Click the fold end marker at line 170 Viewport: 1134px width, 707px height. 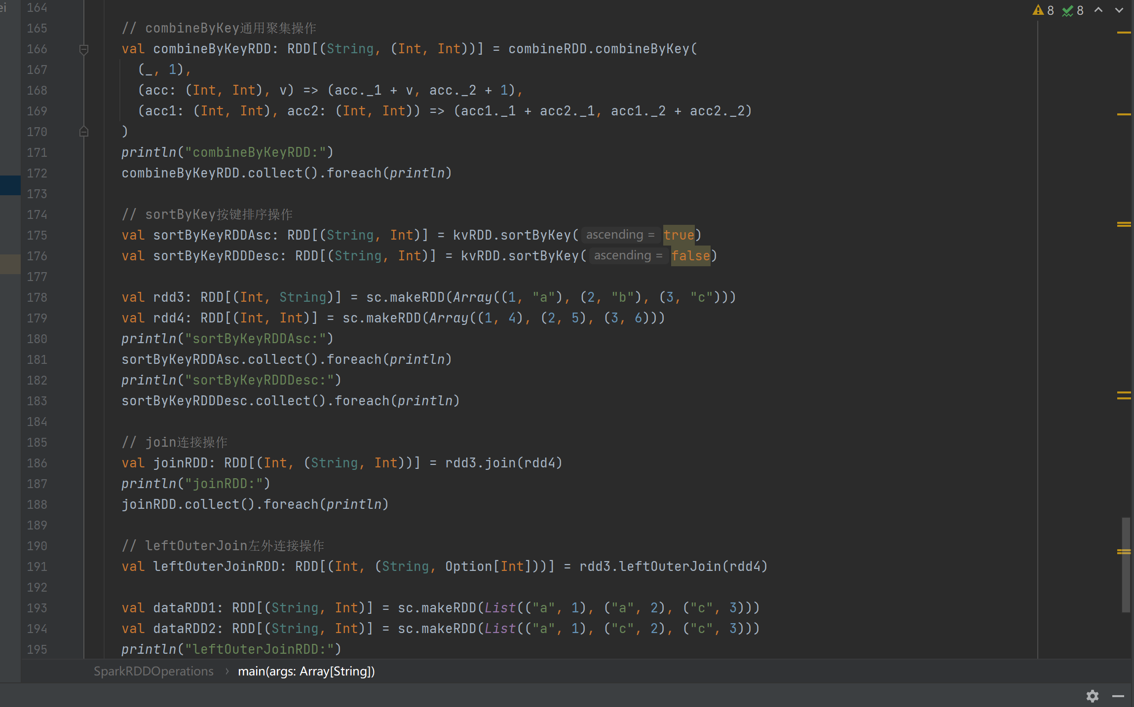click(x=84, y=132)
